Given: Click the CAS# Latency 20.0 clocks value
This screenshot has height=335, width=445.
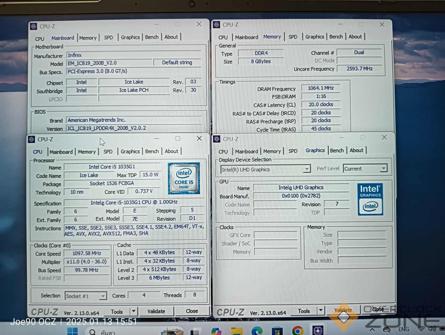Looking at the screenshot, I should [321, 104].
